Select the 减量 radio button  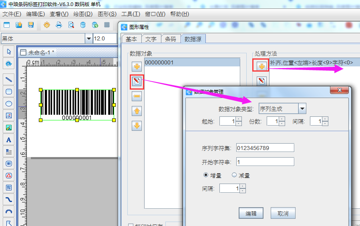pyautogui.click(x=234, y=175)
